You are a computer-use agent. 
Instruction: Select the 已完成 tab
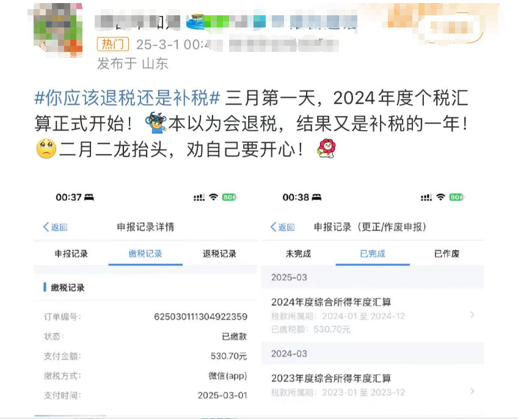[373, 253]
